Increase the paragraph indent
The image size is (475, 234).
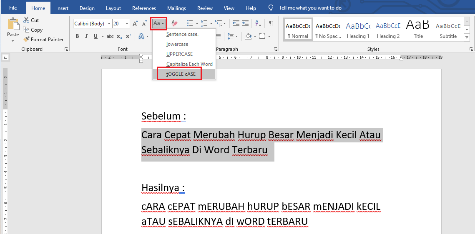[245, 23]
